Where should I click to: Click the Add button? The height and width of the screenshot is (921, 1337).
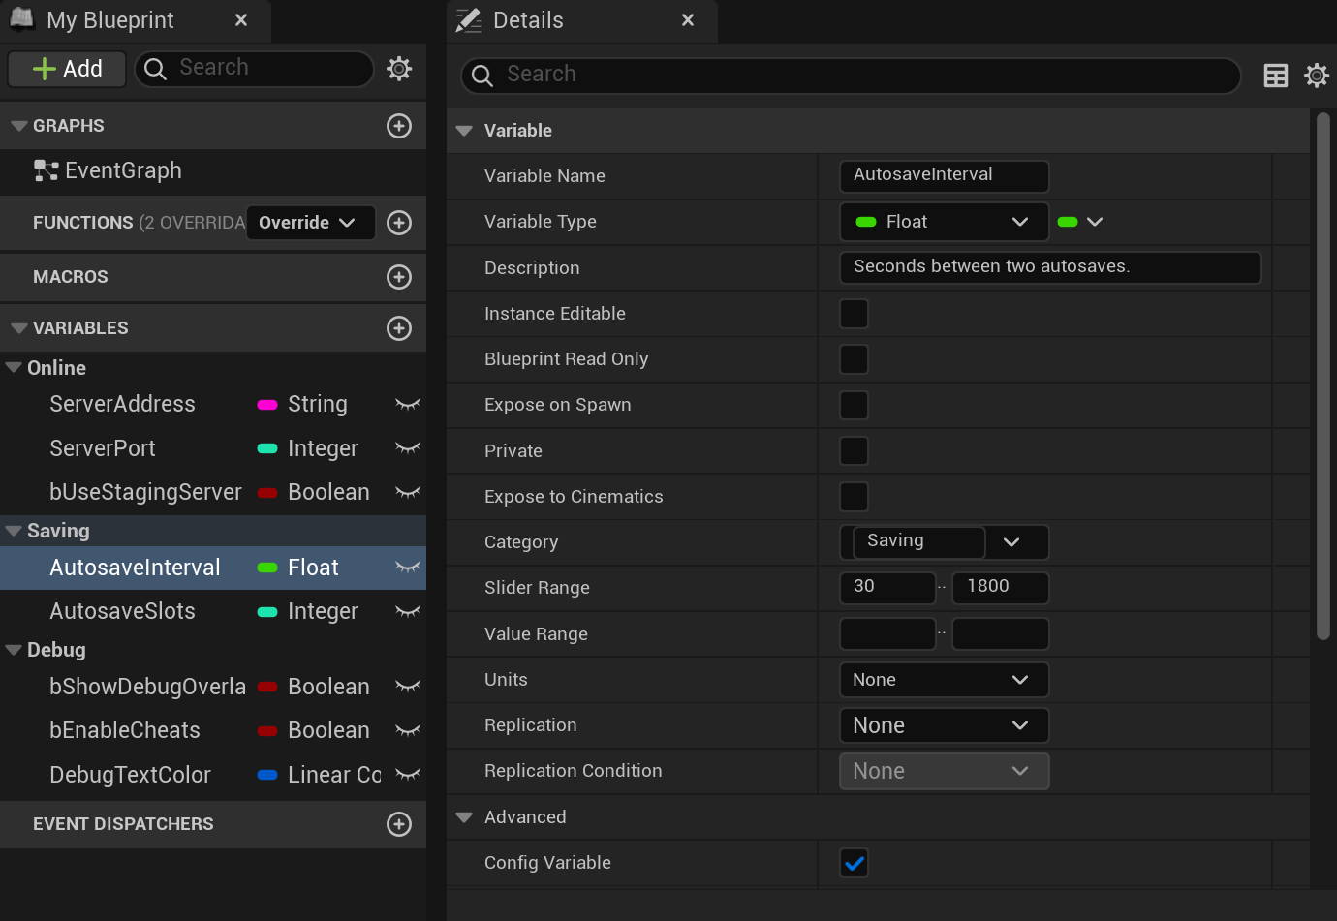pos(67,69)
